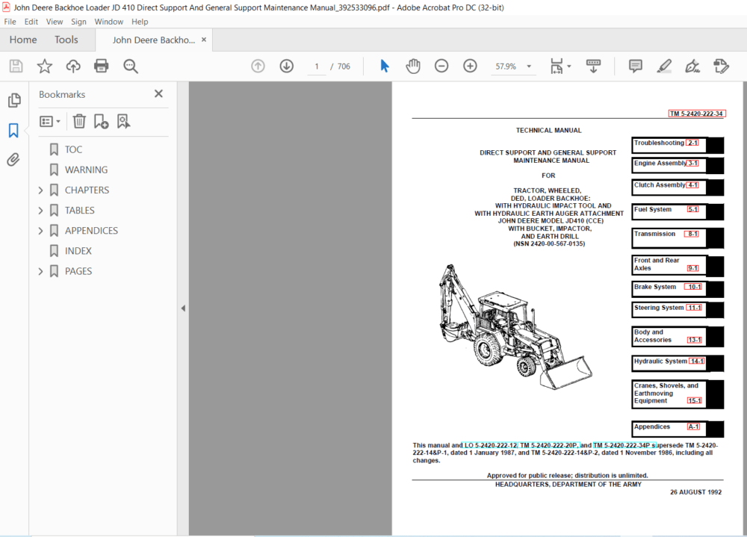Open the Window menu
Image resolution: width=747 pixels, height=537 pixels.
point(108,22)
